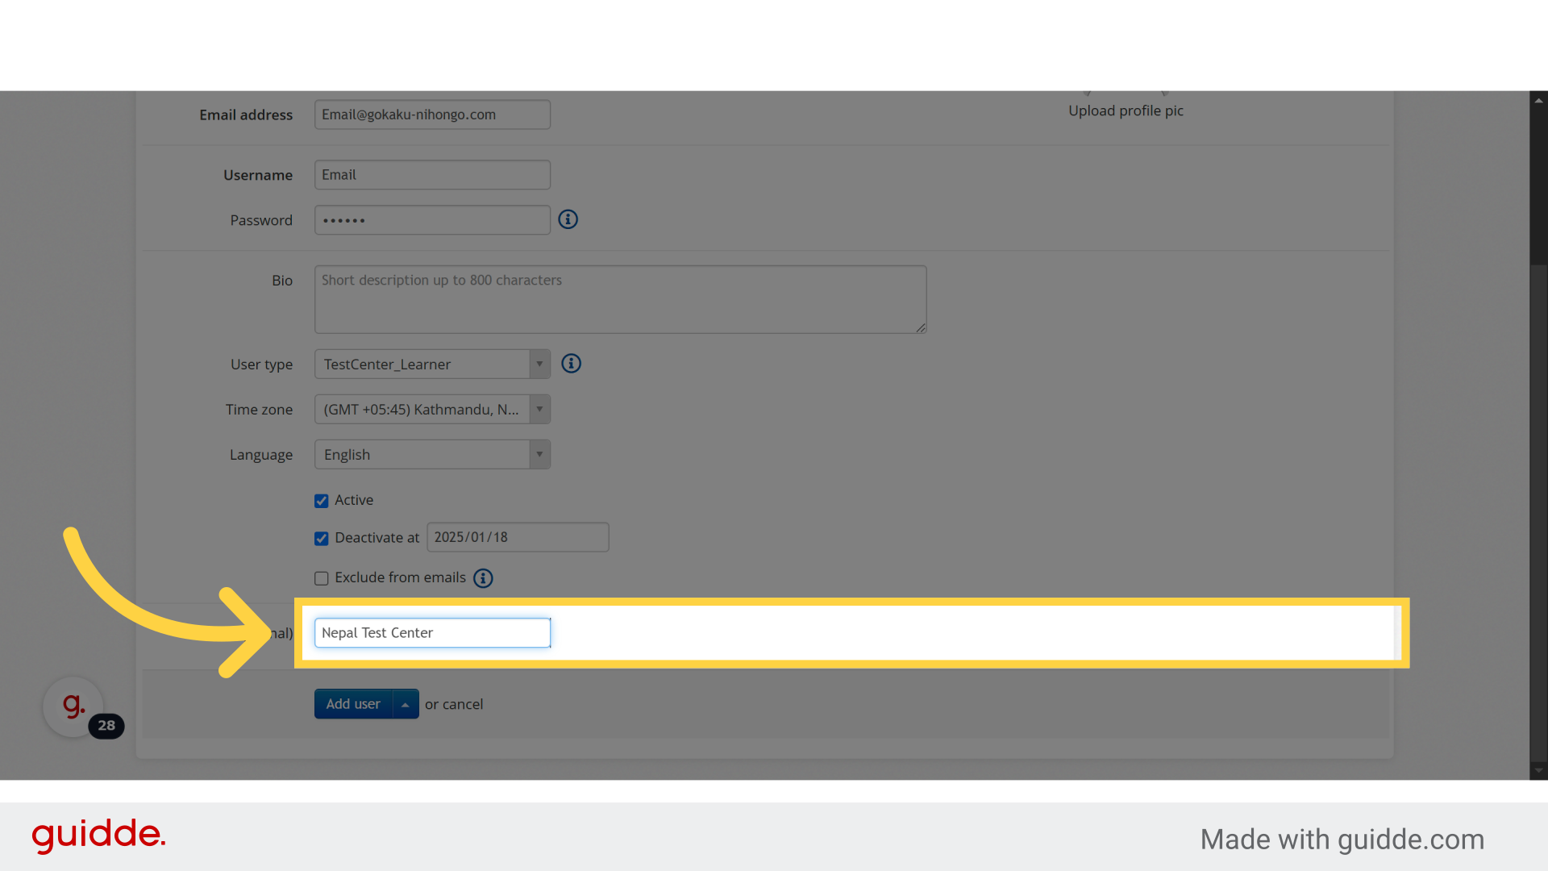The width and height of the screenshot is (1548, 871).
Task: Click the Bio textarea resize handle
Action: click(921, 327)
